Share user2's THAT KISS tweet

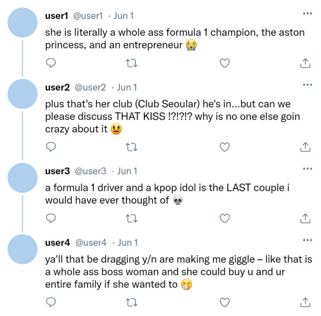click(305, 147)
